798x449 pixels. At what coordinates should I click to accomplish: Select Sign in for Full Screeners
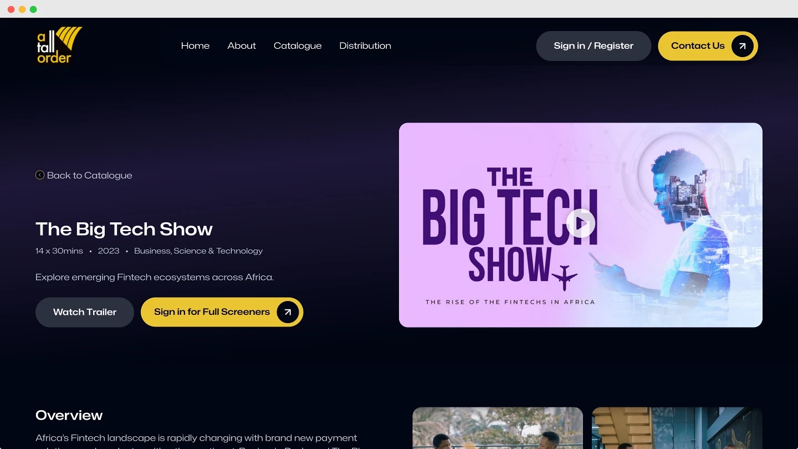[211, 312]
